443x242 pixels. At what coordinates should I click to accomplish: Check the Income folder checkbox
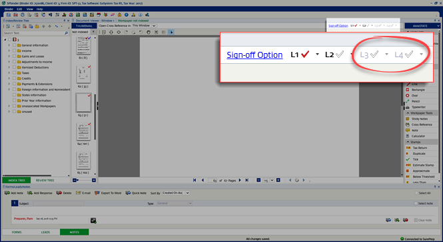click(x=14, y=51)
